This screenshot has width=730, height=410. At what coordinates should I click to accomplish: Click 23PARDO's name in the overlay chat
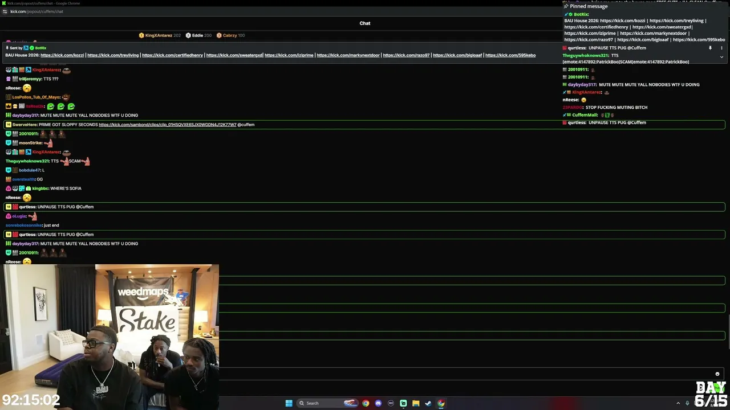[573, 108]
